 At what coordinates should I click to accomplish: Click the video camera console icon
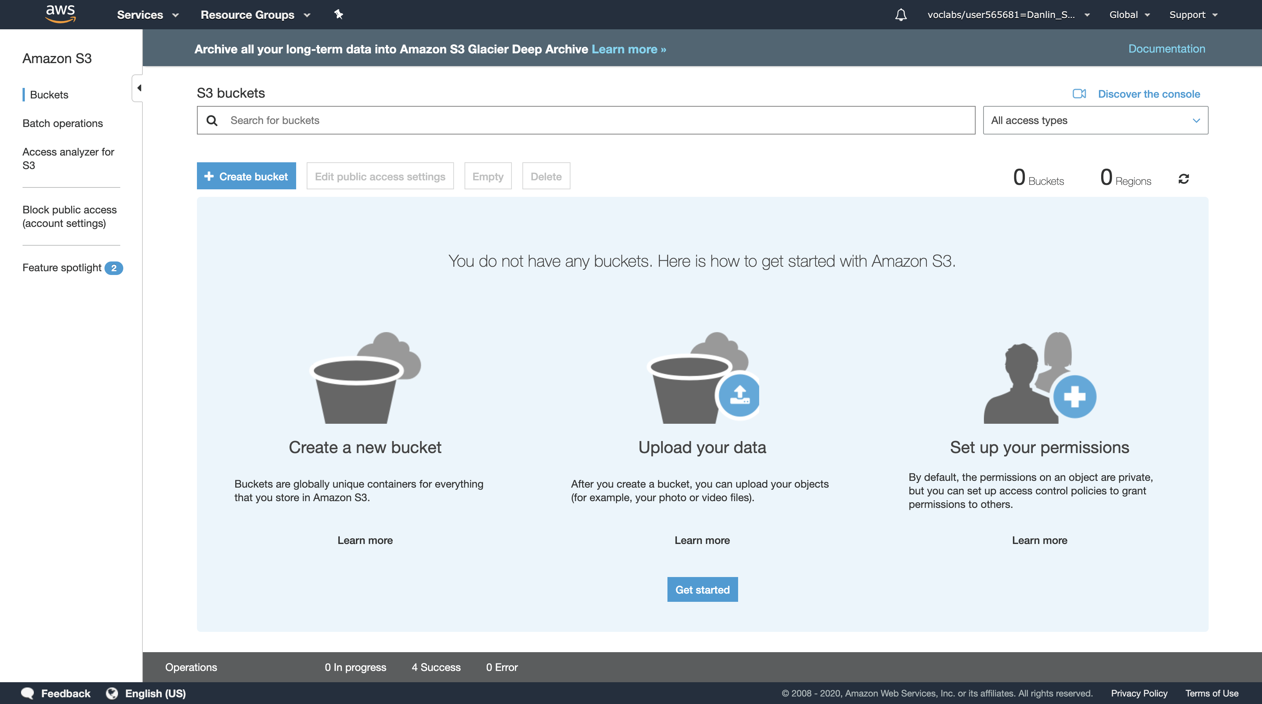tap(1079, 94)
